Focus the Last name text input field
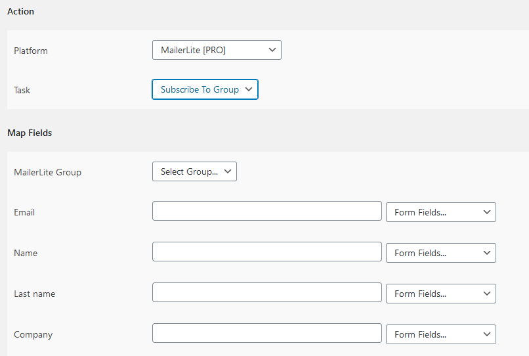529x356 pixels. (x=267, y=292)
